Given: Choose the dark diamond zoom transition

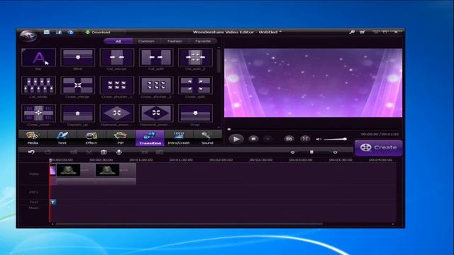Looking at the screenshot, I should click(156, 113).
